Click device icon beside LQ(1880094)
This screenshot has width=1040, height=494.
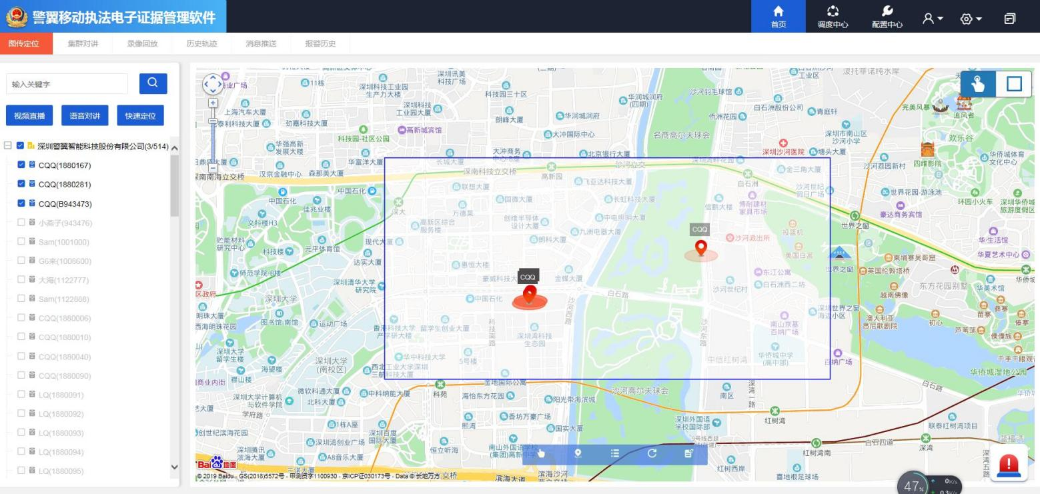[x=31, y=451]
